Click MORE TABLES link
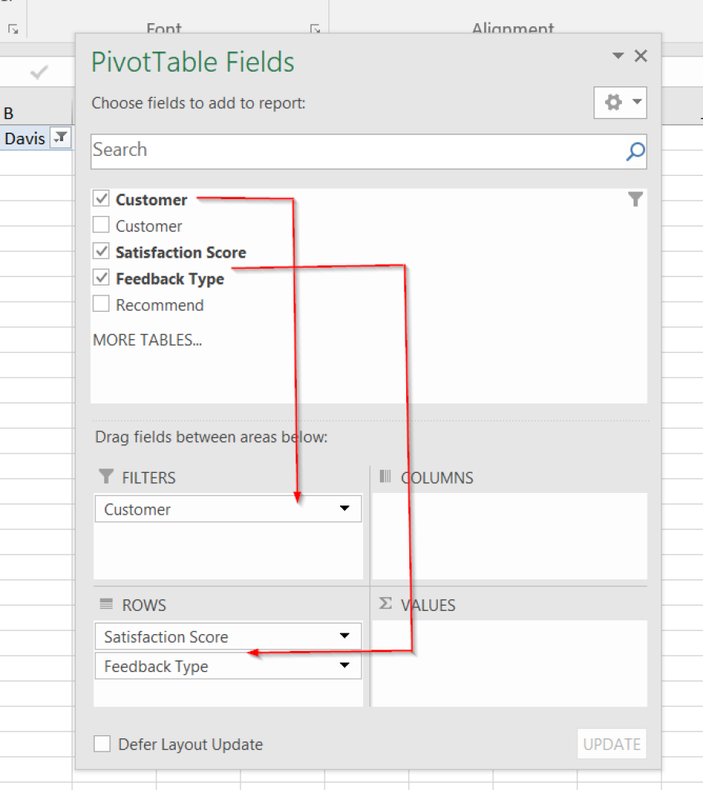The width and height of the screenshot is (703, 790). [x=146, y=339]
